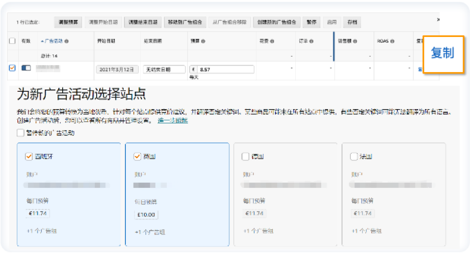Select all campaigns via header checkbox
Image resolution: width=470 pixels, height=253 pixels.
pos(12,40)
